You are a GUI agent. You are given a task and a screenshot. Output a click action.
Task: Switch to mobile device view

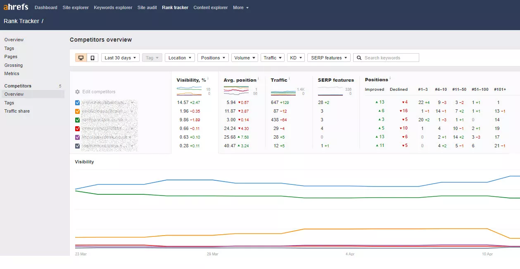tap(93, 58)
